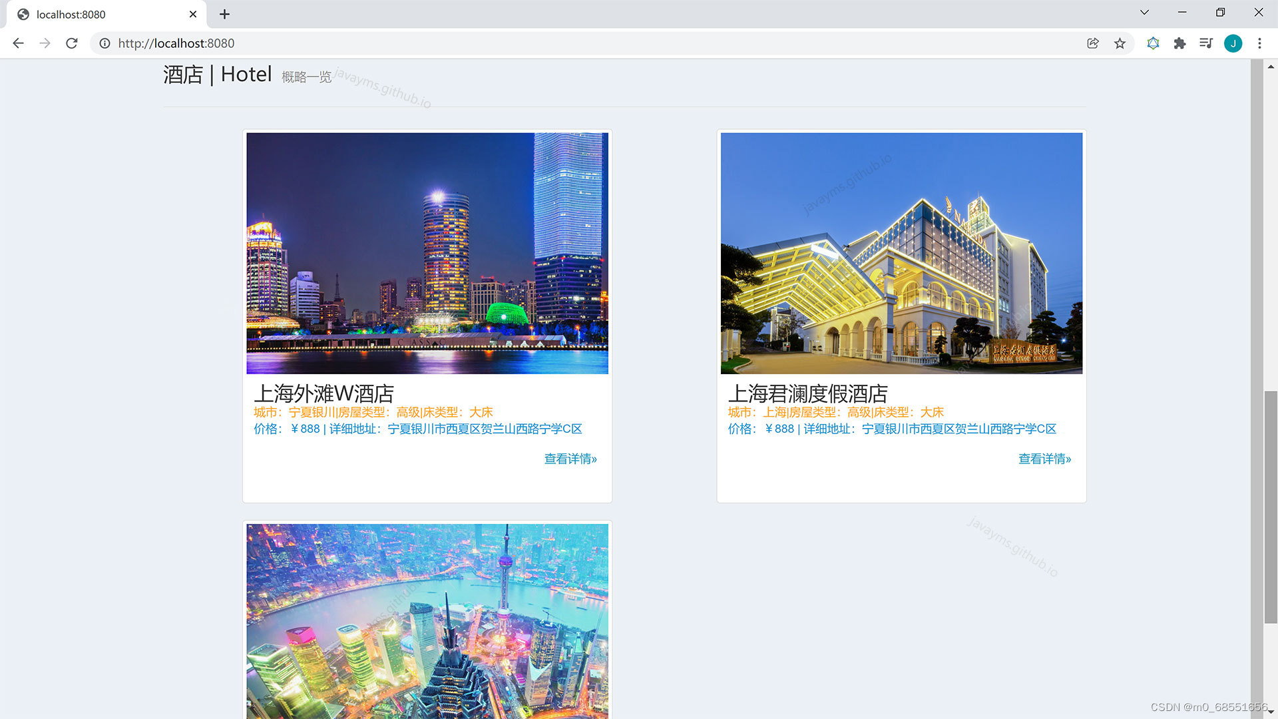Share this page icon in address bar
Screen dimensions: 1278x719
tap(1093, 43)
